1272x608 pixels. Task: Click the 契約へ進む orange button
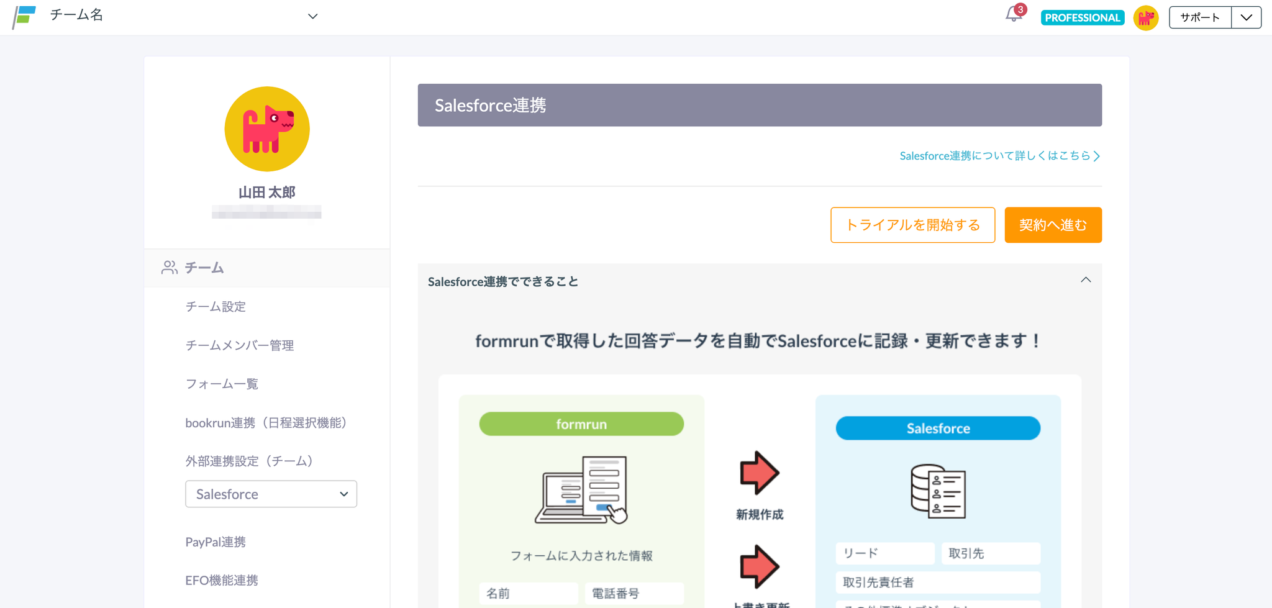tap(1053, 225)
